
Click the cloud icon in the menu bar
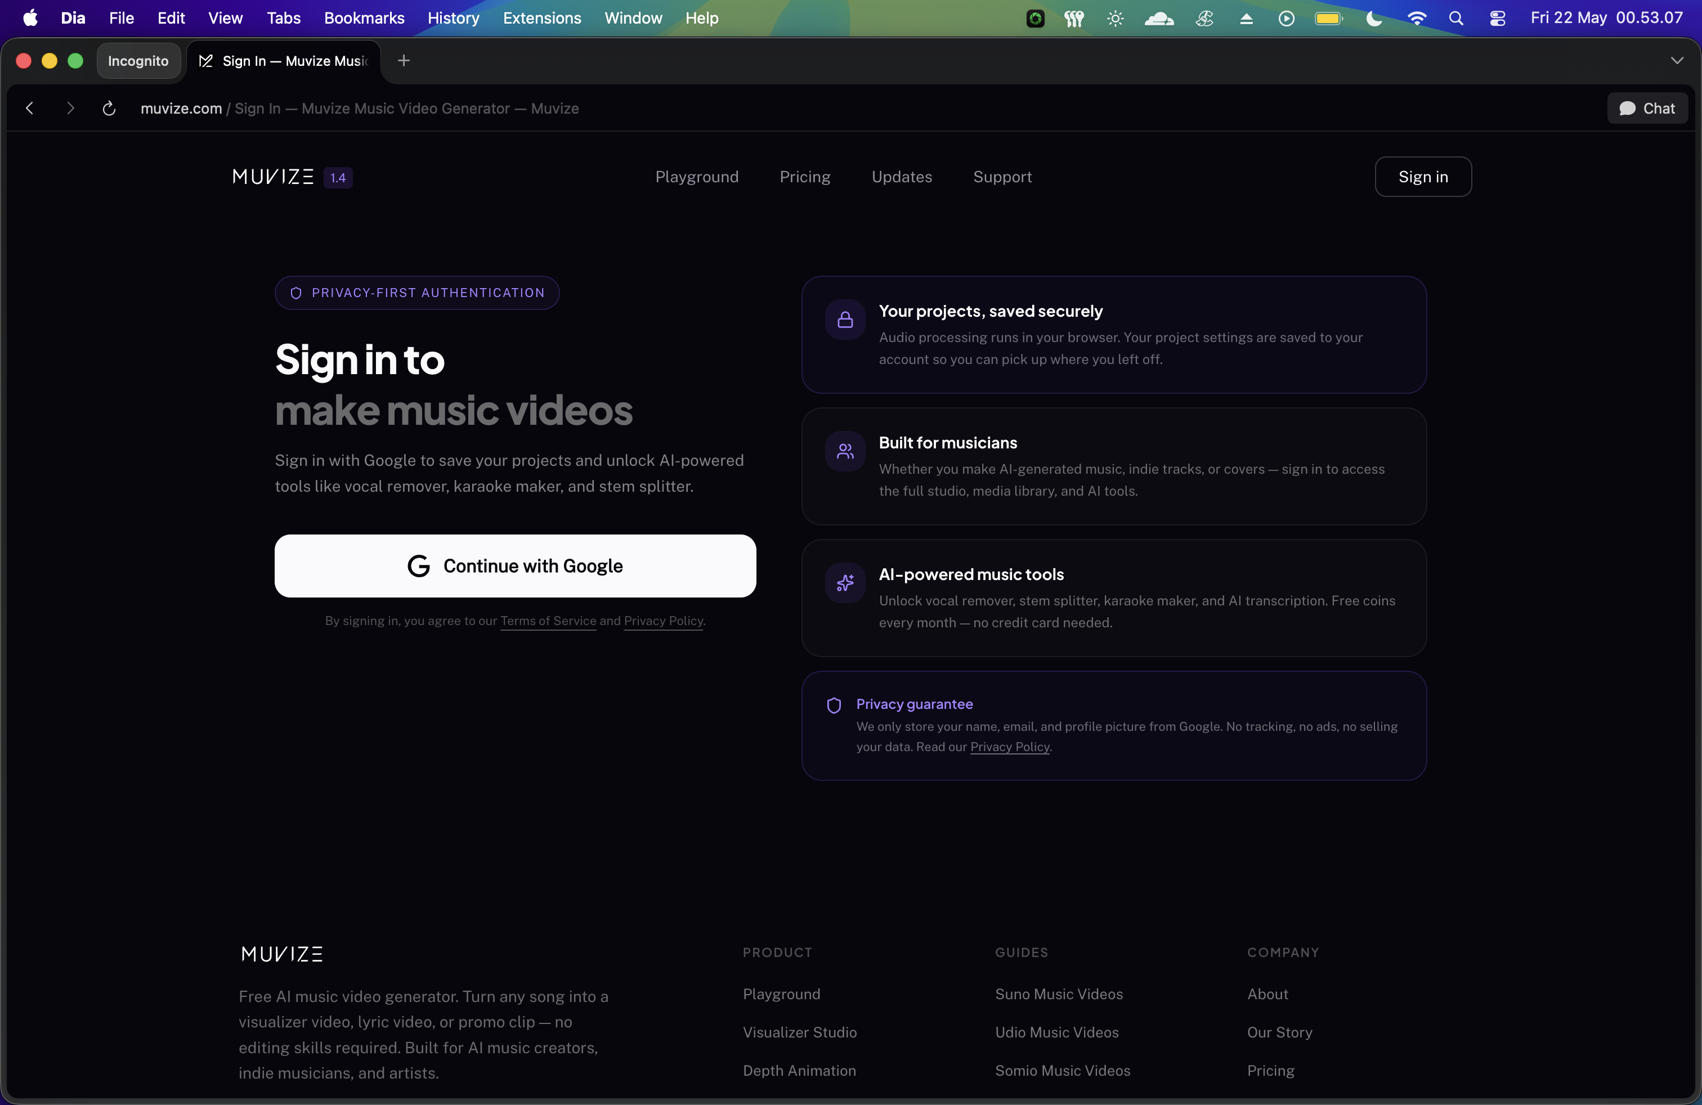[1158, 19]
